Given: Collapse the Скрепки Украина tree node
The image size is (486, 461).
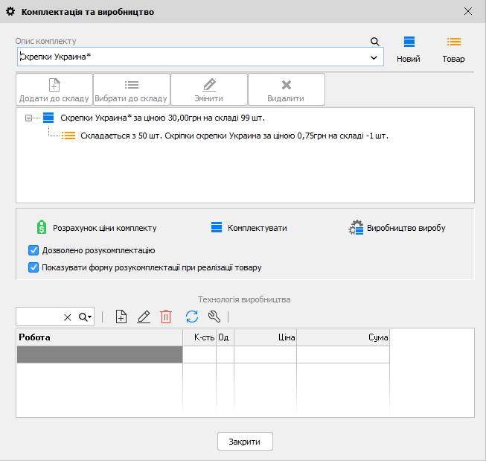Looking at the screenshot, I should coord(28,118).
